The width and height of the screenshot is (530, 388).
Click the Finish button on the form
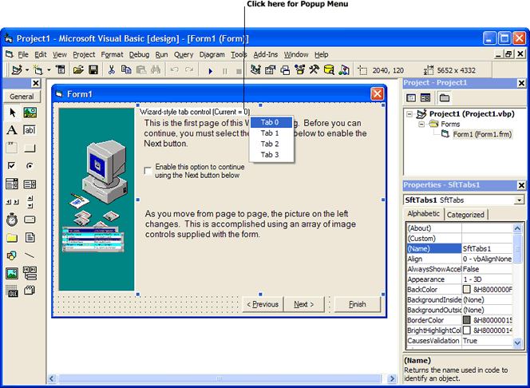tap(357, 304)
